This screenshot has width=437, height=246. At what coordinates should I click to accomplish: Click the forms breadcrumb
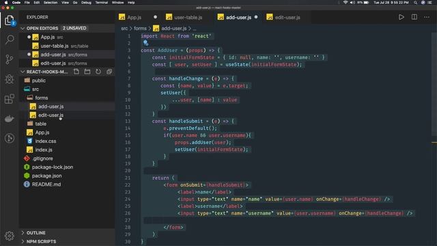click(x=140, y=29)
